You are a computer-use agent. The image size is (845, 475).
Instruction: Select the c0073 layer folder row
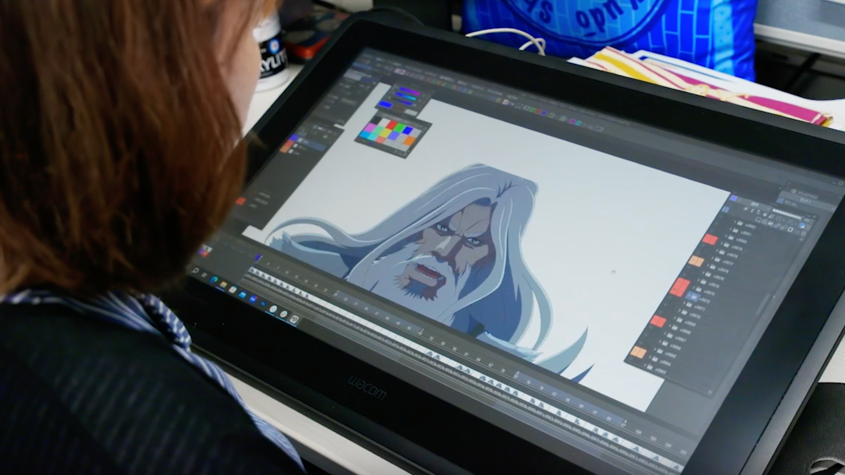pos(705,291)
